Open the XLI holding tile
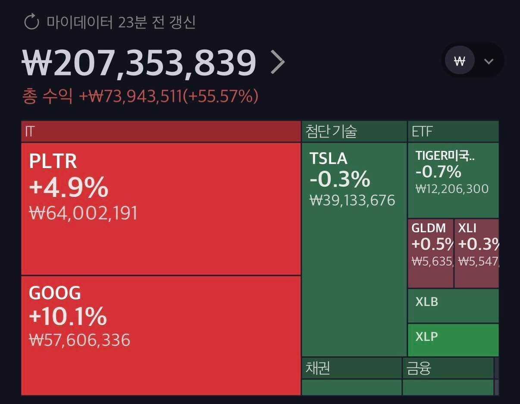 point(476,253)
